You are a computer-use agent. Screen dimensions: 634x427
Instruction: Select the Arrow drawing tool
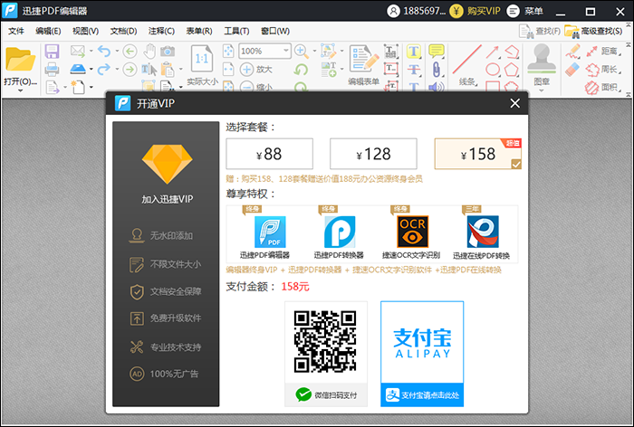pyautogui.click(x=493, y=52)
